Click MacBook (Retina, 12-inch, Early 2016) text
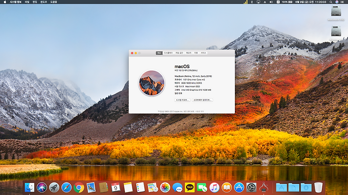The image size is (348, 195). pos(193,76)
